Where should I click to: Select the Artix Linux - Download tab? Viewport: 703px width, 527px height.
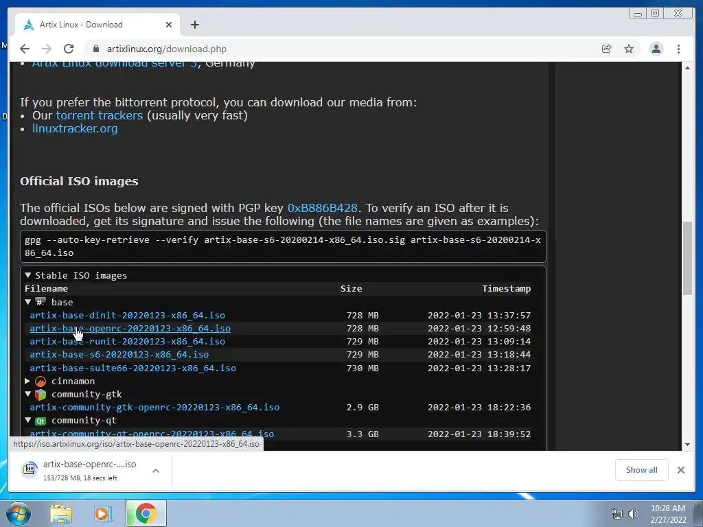(97, 25)
